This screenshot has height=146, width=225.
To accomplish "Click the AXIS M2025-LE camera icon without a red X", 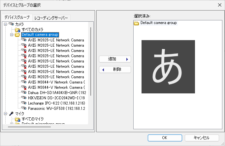I will [24, 40].
